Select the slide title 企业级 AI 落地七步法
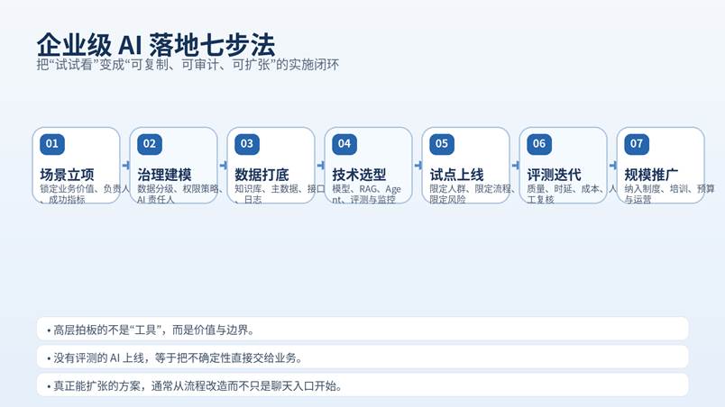Image resolution: width=725 pixels, height=407 pixels. click(x=155, y=44)
